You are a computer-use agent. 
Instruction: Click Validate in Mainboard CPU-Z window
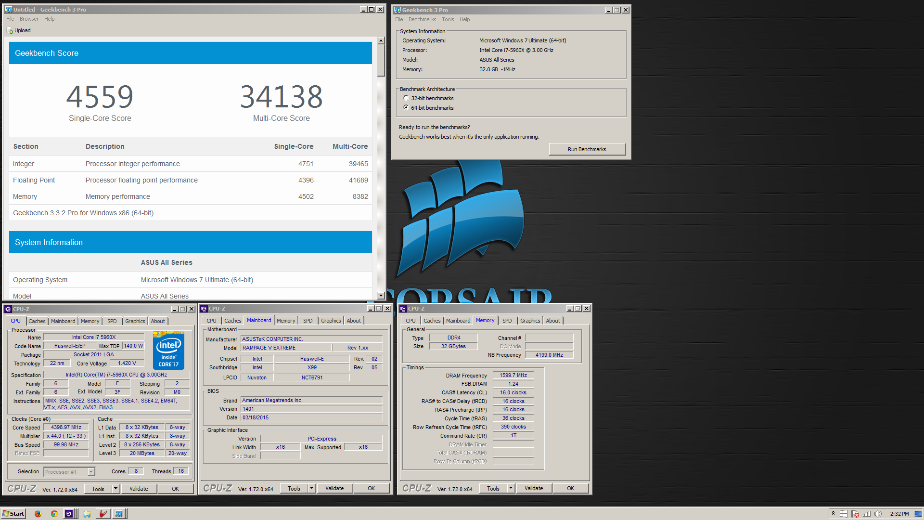[x=334, y=488]
